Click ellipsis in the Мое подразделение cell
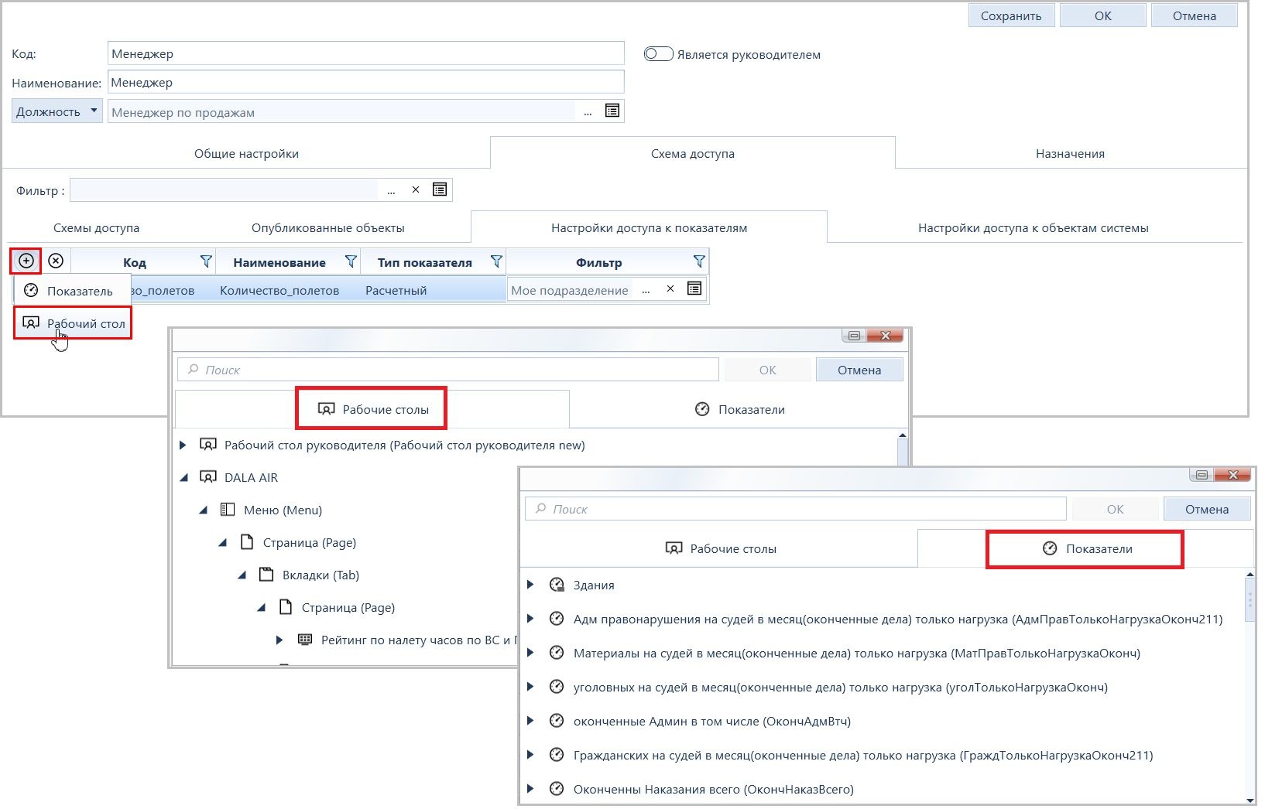 tap(646, 290)
